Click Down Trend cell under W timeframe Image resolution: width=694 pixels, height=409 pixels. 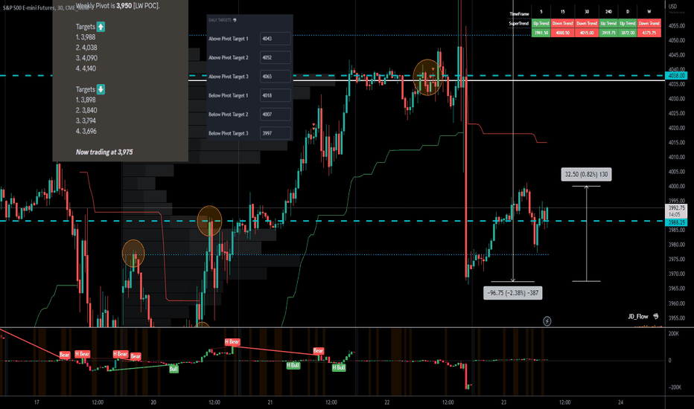click(x=649, y=24)
